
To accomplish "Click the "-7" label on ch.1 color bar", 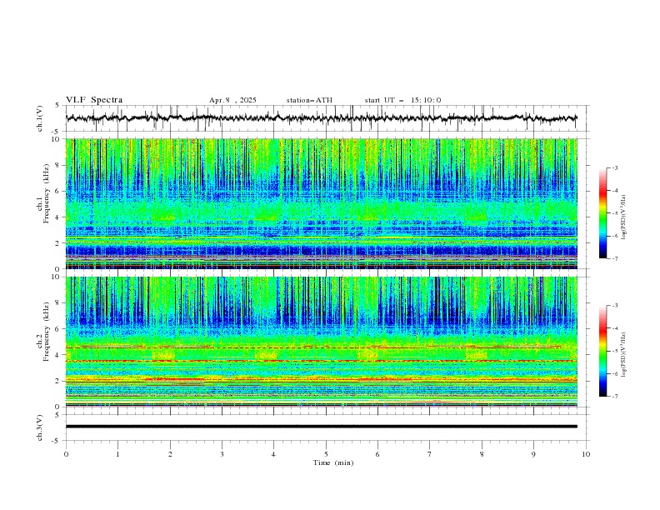I will (x=615, y=258).
